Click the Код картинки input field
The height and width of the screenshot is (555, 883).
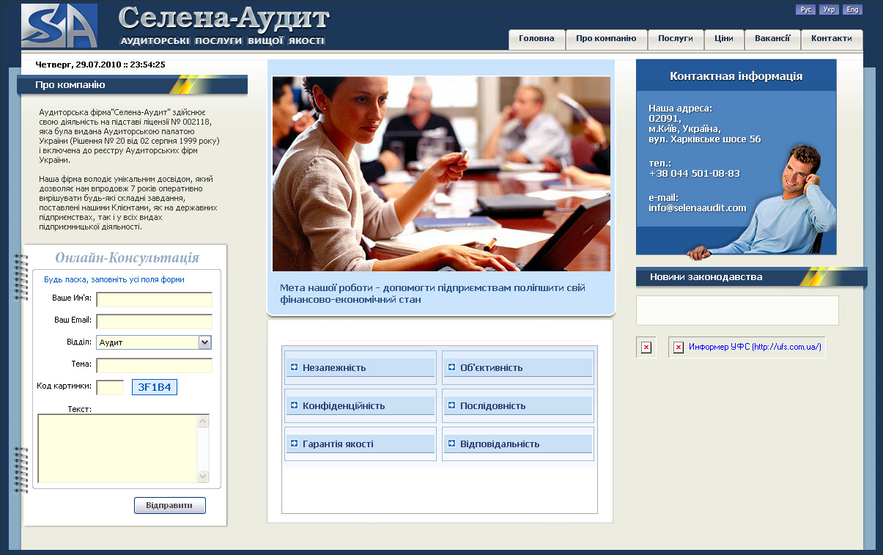110,387
